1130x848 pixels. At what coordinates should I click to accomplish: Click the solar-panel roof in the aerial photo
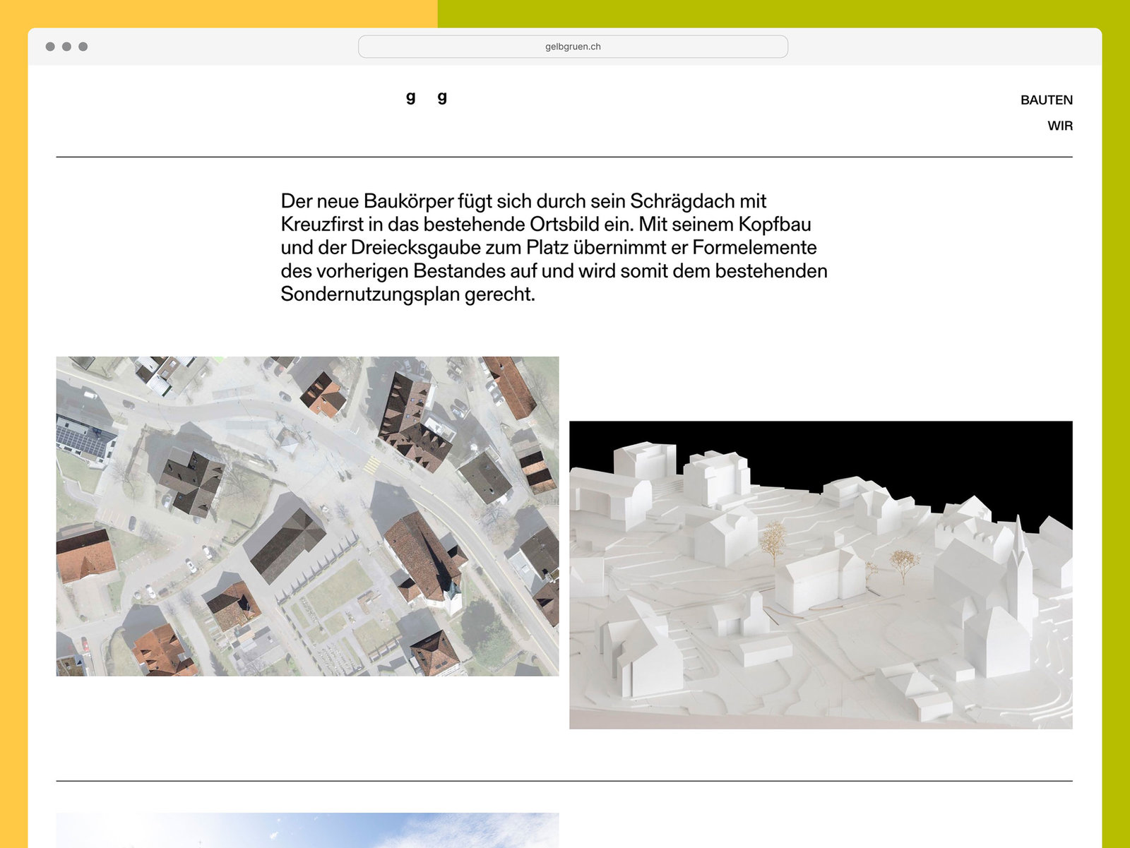[83, 439]
